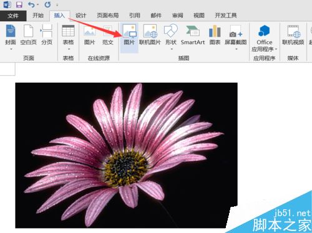312x233 pixels.
Task: Click the 联机视频 online video icon
Action: [x=293, y=35]
